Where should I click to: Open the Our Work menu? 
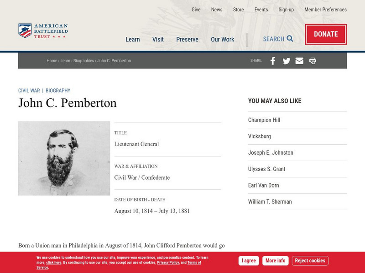(x=222, y=40)
